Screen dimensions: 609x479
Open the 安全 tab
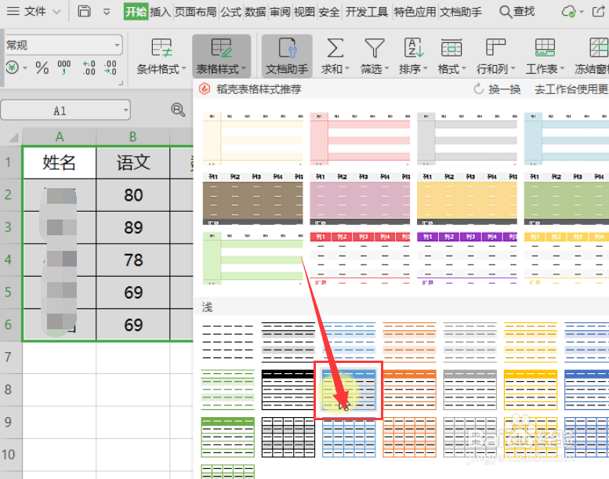(329, 12)
